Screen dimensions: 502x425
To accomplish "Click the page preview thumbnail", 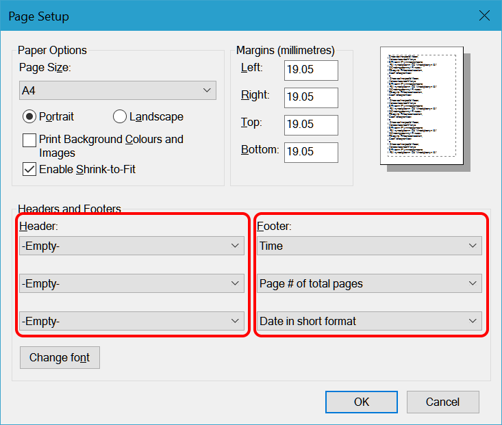I will [422, 106].
